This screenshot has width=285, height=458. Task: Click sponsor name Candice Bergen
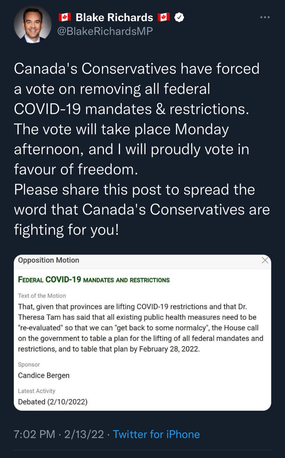click(x=44, y=375)
